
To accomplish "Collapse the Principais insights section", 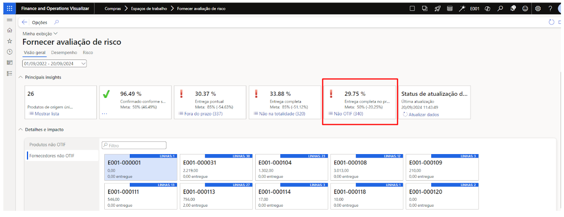I will (x=21, y=77).
